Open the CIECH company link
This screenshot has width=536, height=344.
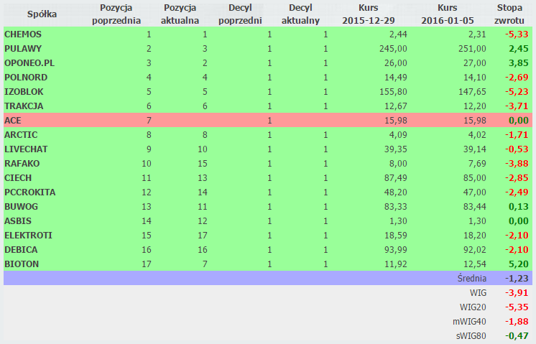[18, 178]
